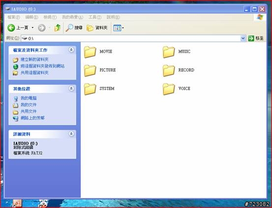Open 共用文件 from other places
272x208 pixels.
(29, 111)
